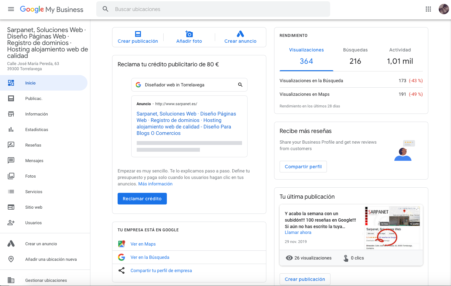Click the 26 visualizaciones post stat
The height and width of the screenshot is (286, 451).
pos(309,258)
